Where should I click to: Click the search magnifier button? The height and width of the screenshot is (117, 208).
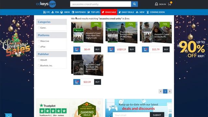(x=134, y=4)
